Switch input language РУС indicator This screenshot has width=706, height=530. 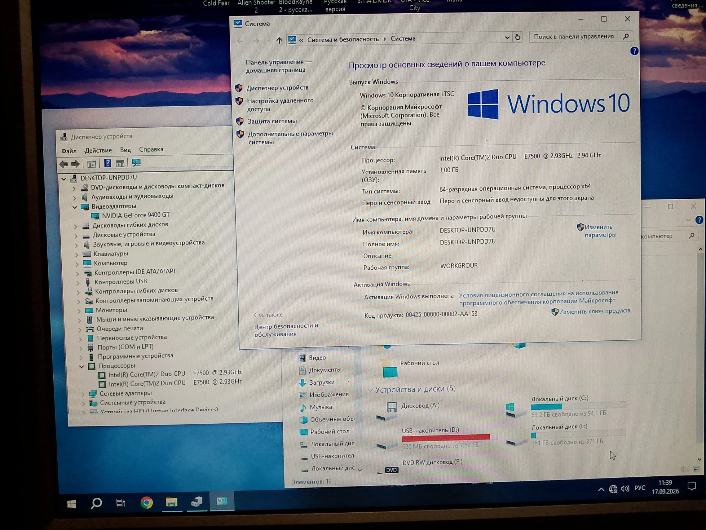(640, 488)
